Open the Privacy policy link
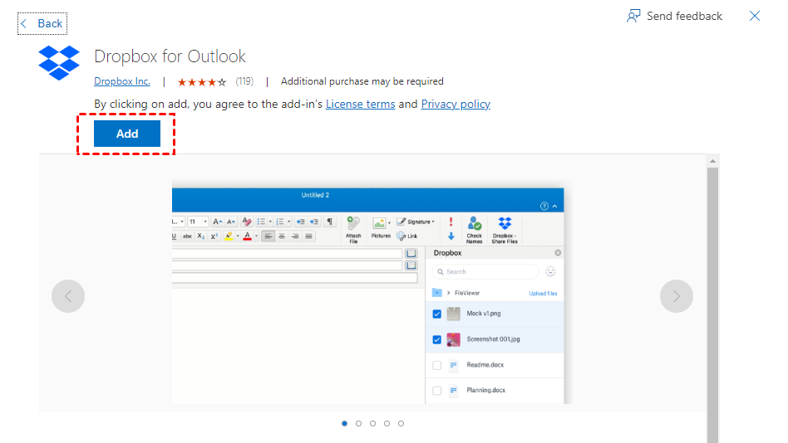Image resolution: width=788 pixels, height=443 pixels. point(456,104)
